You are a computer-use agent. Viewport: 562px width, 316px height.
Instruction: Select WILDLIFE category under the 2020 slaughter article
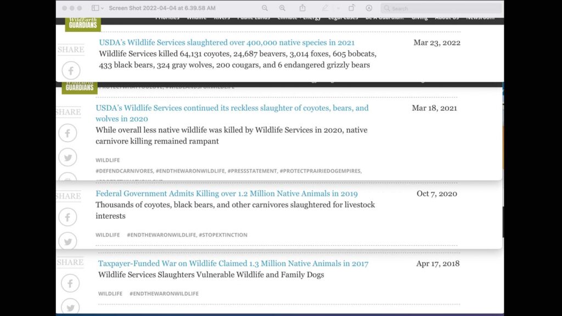pos(108,160)
